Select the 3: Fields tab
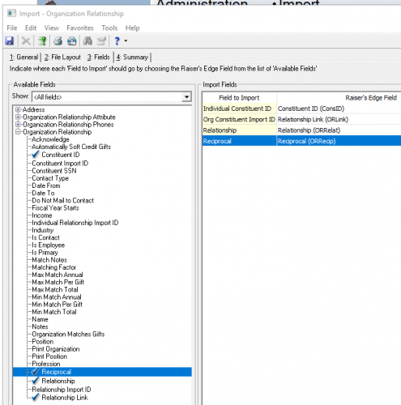 [x=98, y=58]
